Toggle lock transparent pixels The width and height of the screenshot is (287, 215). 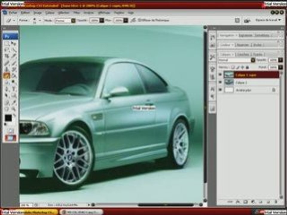tap(233, 67)
